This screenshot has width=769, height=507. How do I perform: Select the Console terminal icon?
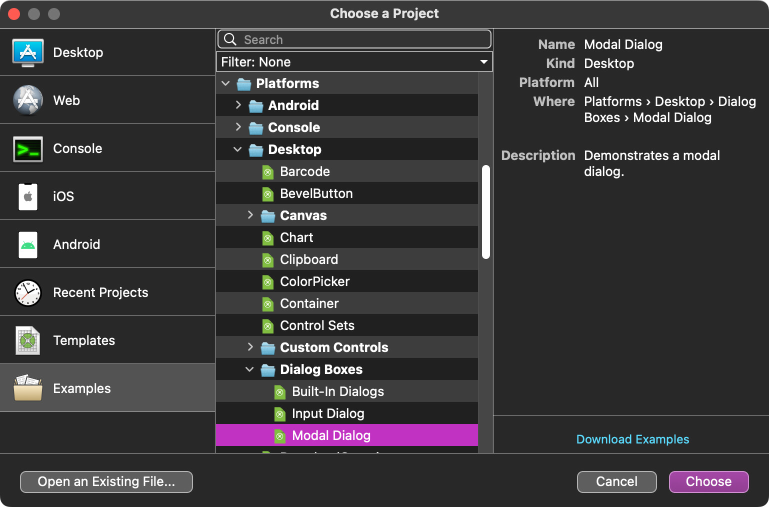28,148
